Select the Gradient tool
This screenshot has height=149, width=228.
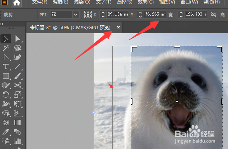(17, 123)
